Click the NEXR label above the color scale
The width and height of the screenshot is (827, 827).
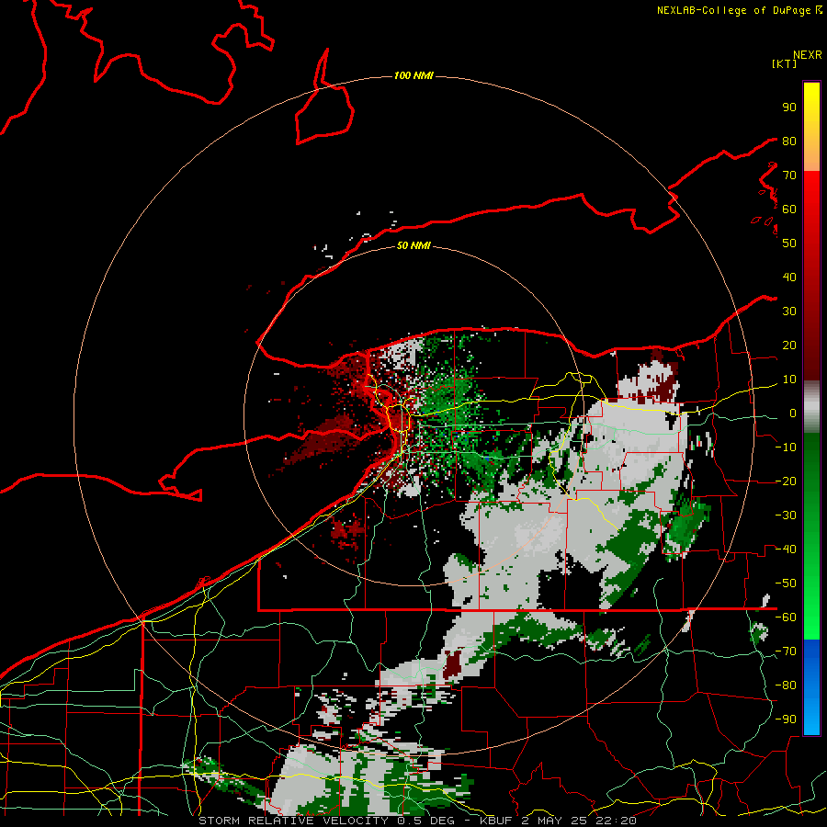click(x=808, y=55)
